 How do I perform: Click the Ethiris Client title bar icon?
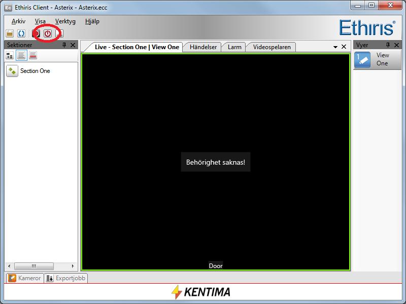tap(8, 8)
